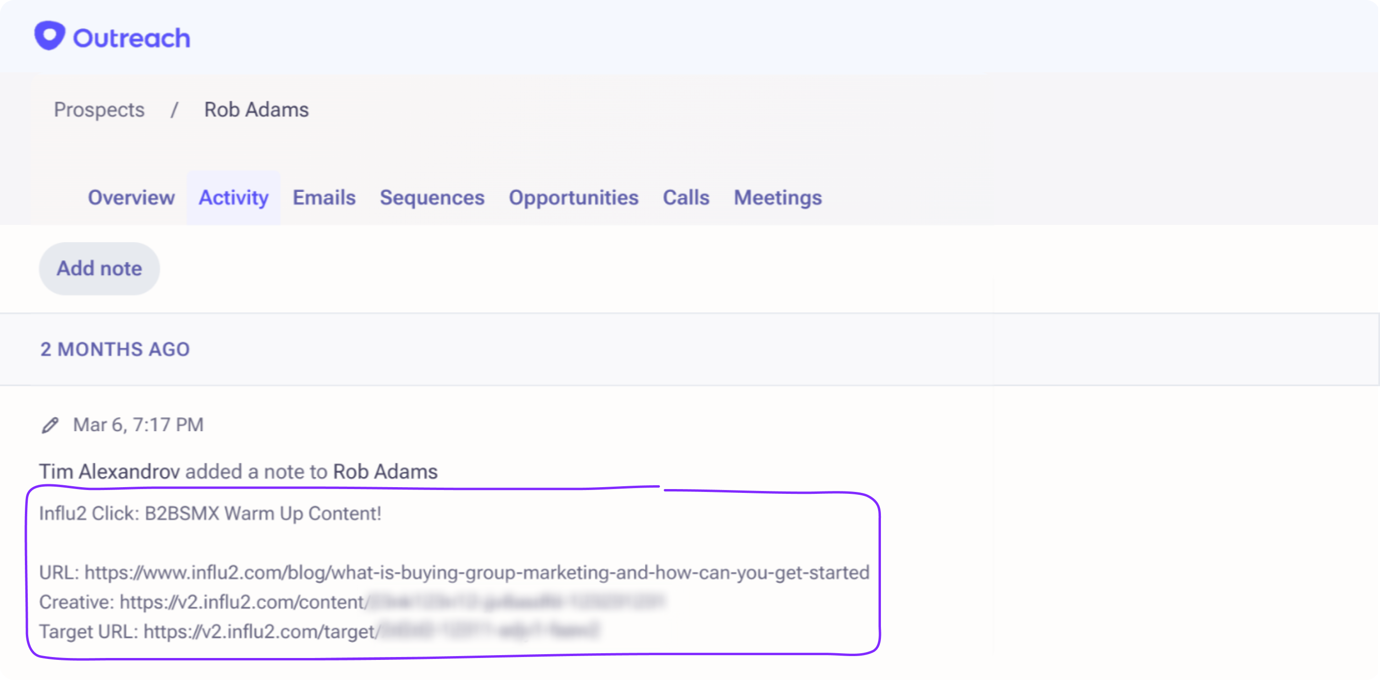Image resolution: width=1380 pixels, height=680 pixels.
Task: Open the Overview tab
Action: [x=131, y=198]
